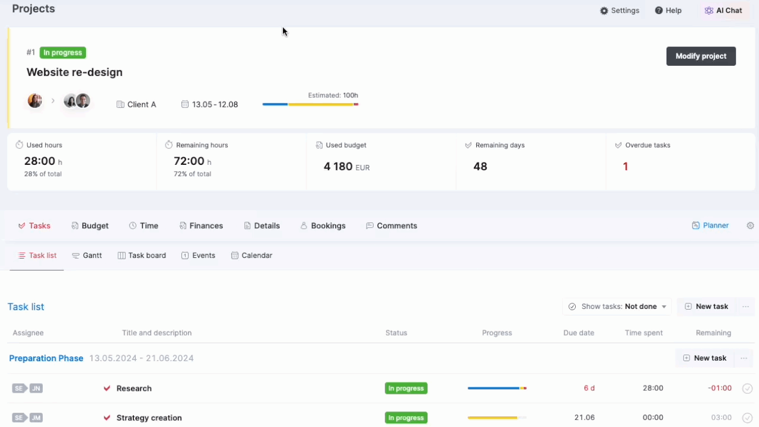Click the Task list heading
The image size is (759, 427).
tap(26, 307)
